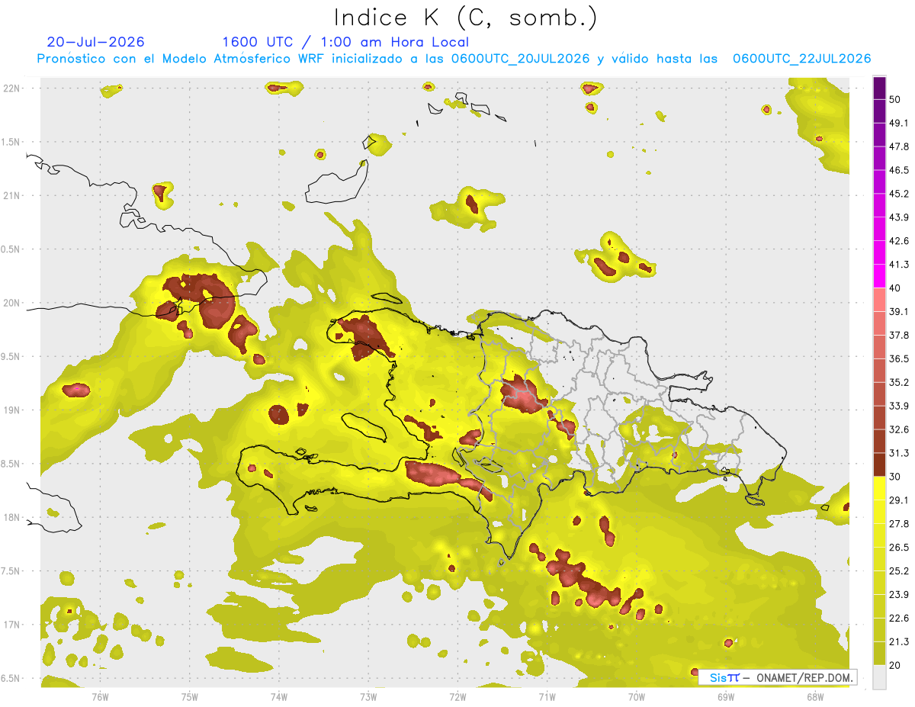Click the latitude axis label "7.5N"
915x707 pixels.
click(11, 571)
